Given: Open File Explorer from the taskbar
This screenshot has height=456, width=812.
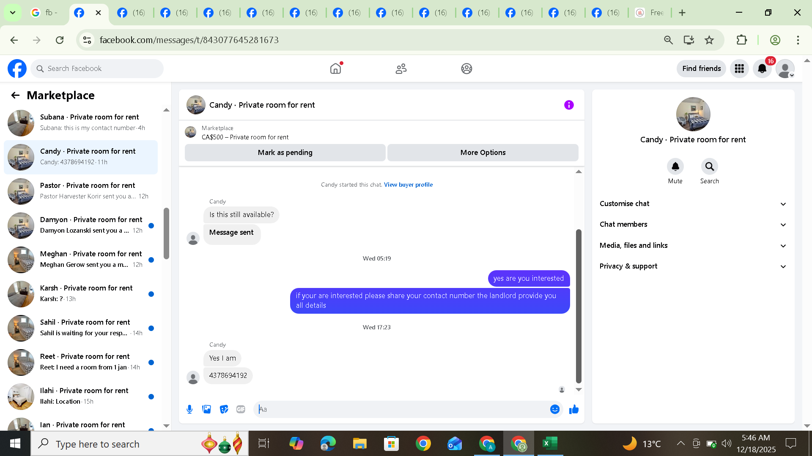Looking at the screenshot, I should (x=359, y=443).
